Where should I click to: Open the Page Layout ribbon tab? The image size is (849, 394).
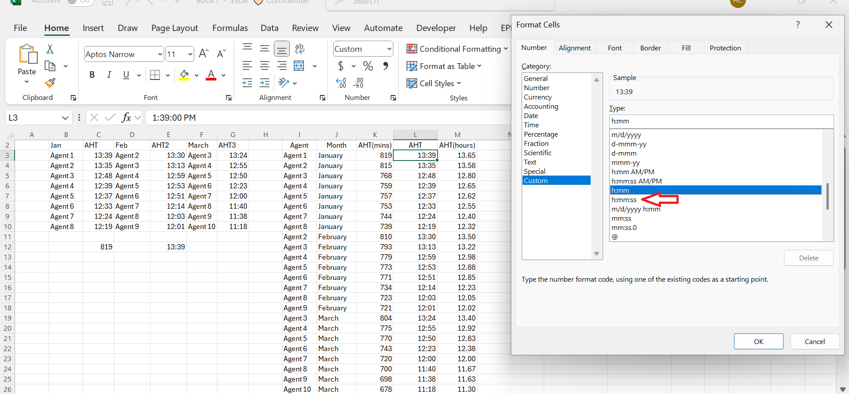pos(174,28)
